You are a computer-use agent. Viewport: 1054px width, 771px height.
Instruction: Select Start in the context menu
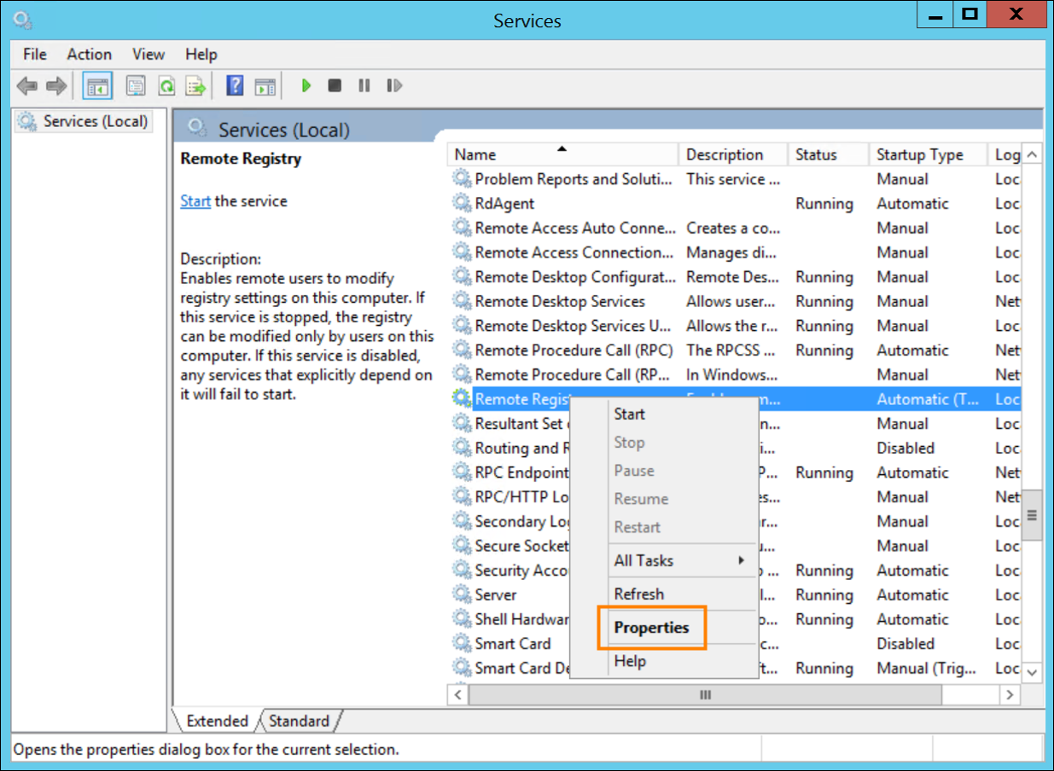(630, 414)
